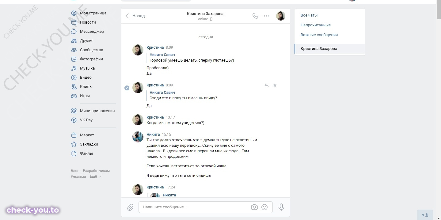Attach a photo with camera icon
441x220 pixels.
(254, 207)
